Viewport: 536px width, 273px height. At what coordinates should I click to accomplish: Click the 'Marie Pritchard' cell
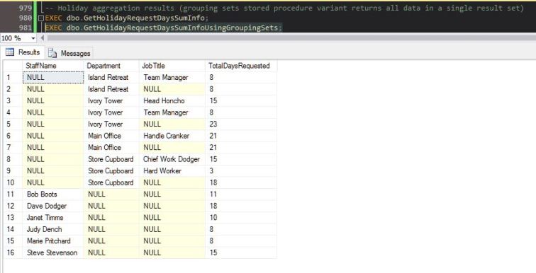coord(53,241)
